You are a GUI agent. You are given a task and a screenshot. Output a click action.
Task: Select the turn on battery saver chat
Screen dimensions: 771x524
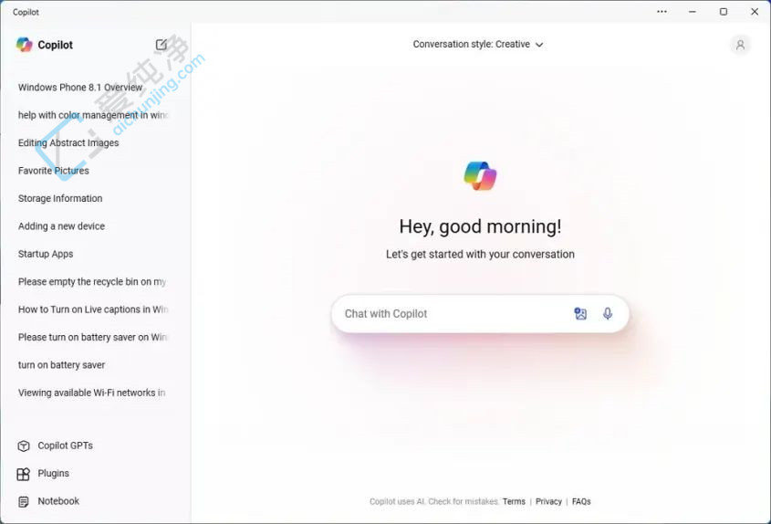(61, 365)
